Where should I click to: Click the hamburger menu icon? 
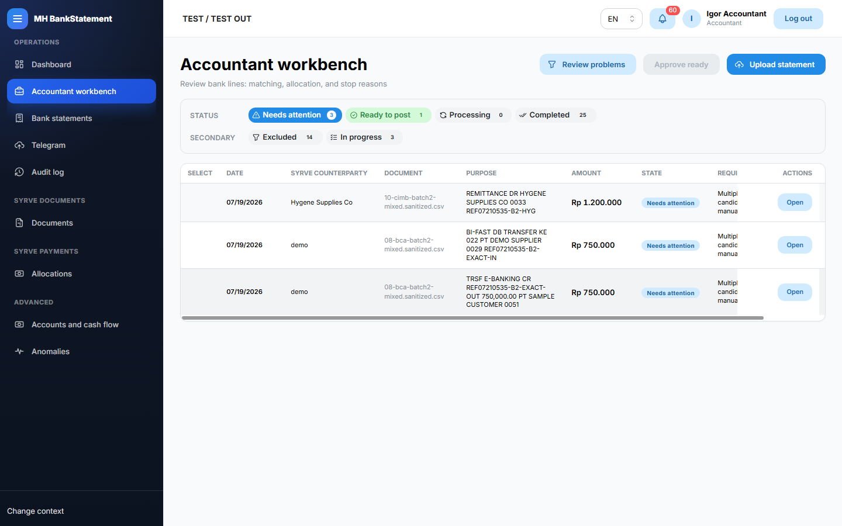pos(18,19)
